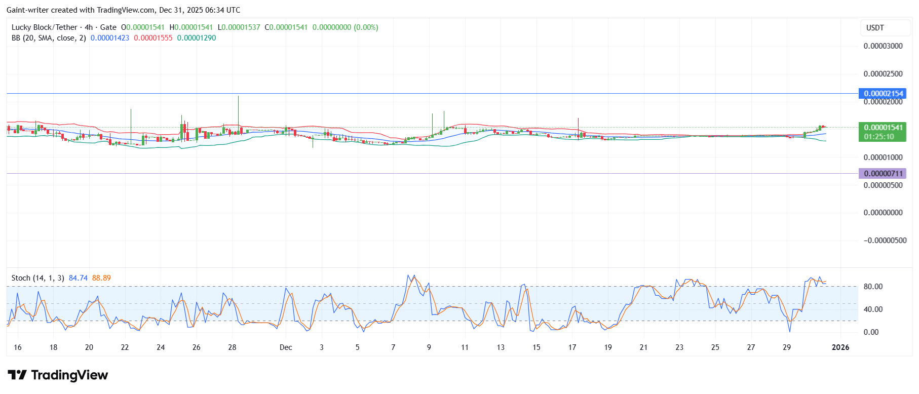919x394 pixels.
Task: Select the blue 0.00002154 price label
Action: pos(883,94)
